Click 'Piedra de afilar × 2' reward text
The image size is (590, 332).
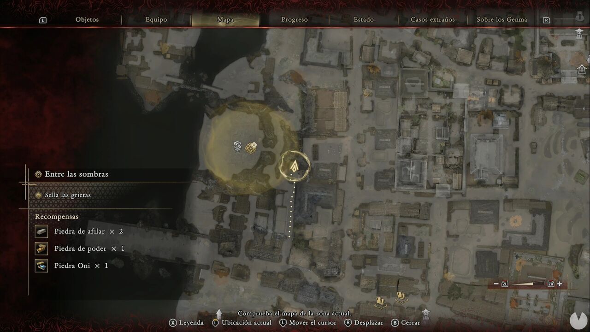pos(88,231)
